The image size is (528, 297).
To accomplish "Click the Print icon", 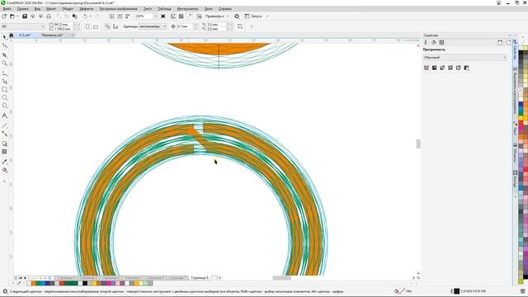I will click(x=49, y=16).
